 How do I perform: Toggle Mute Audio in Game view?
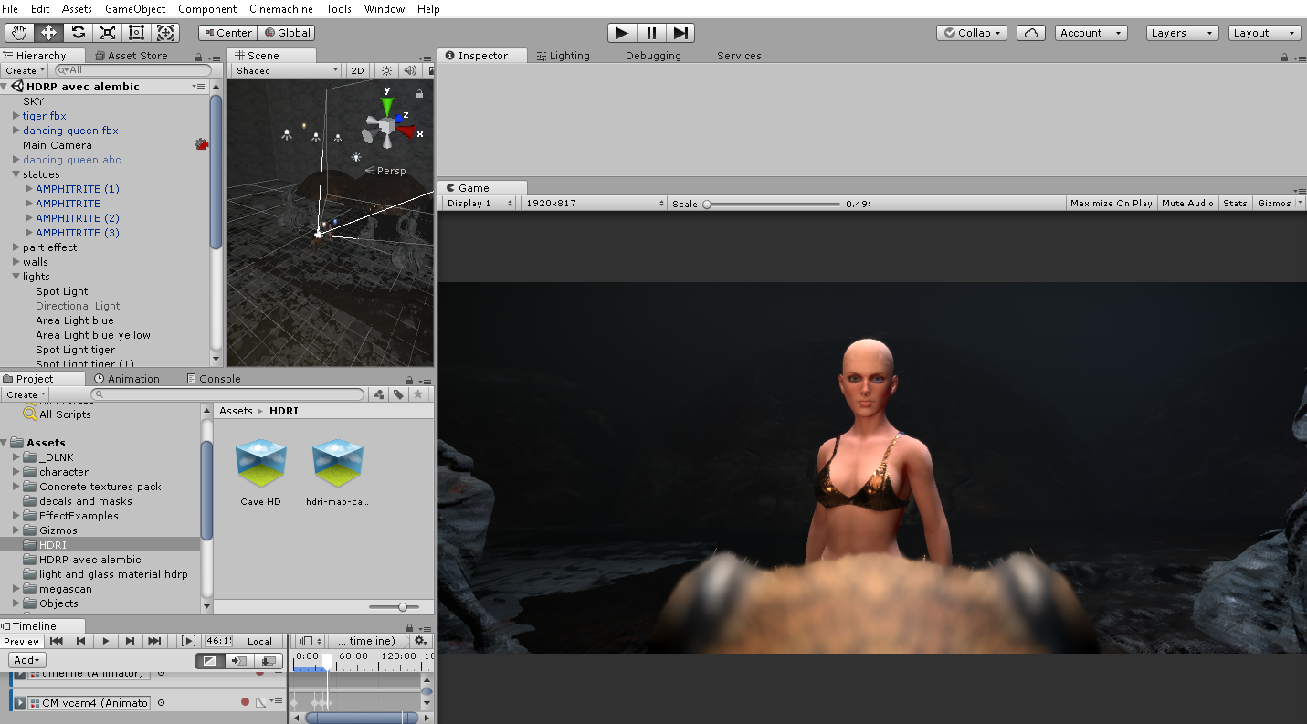pos(1187,203)
